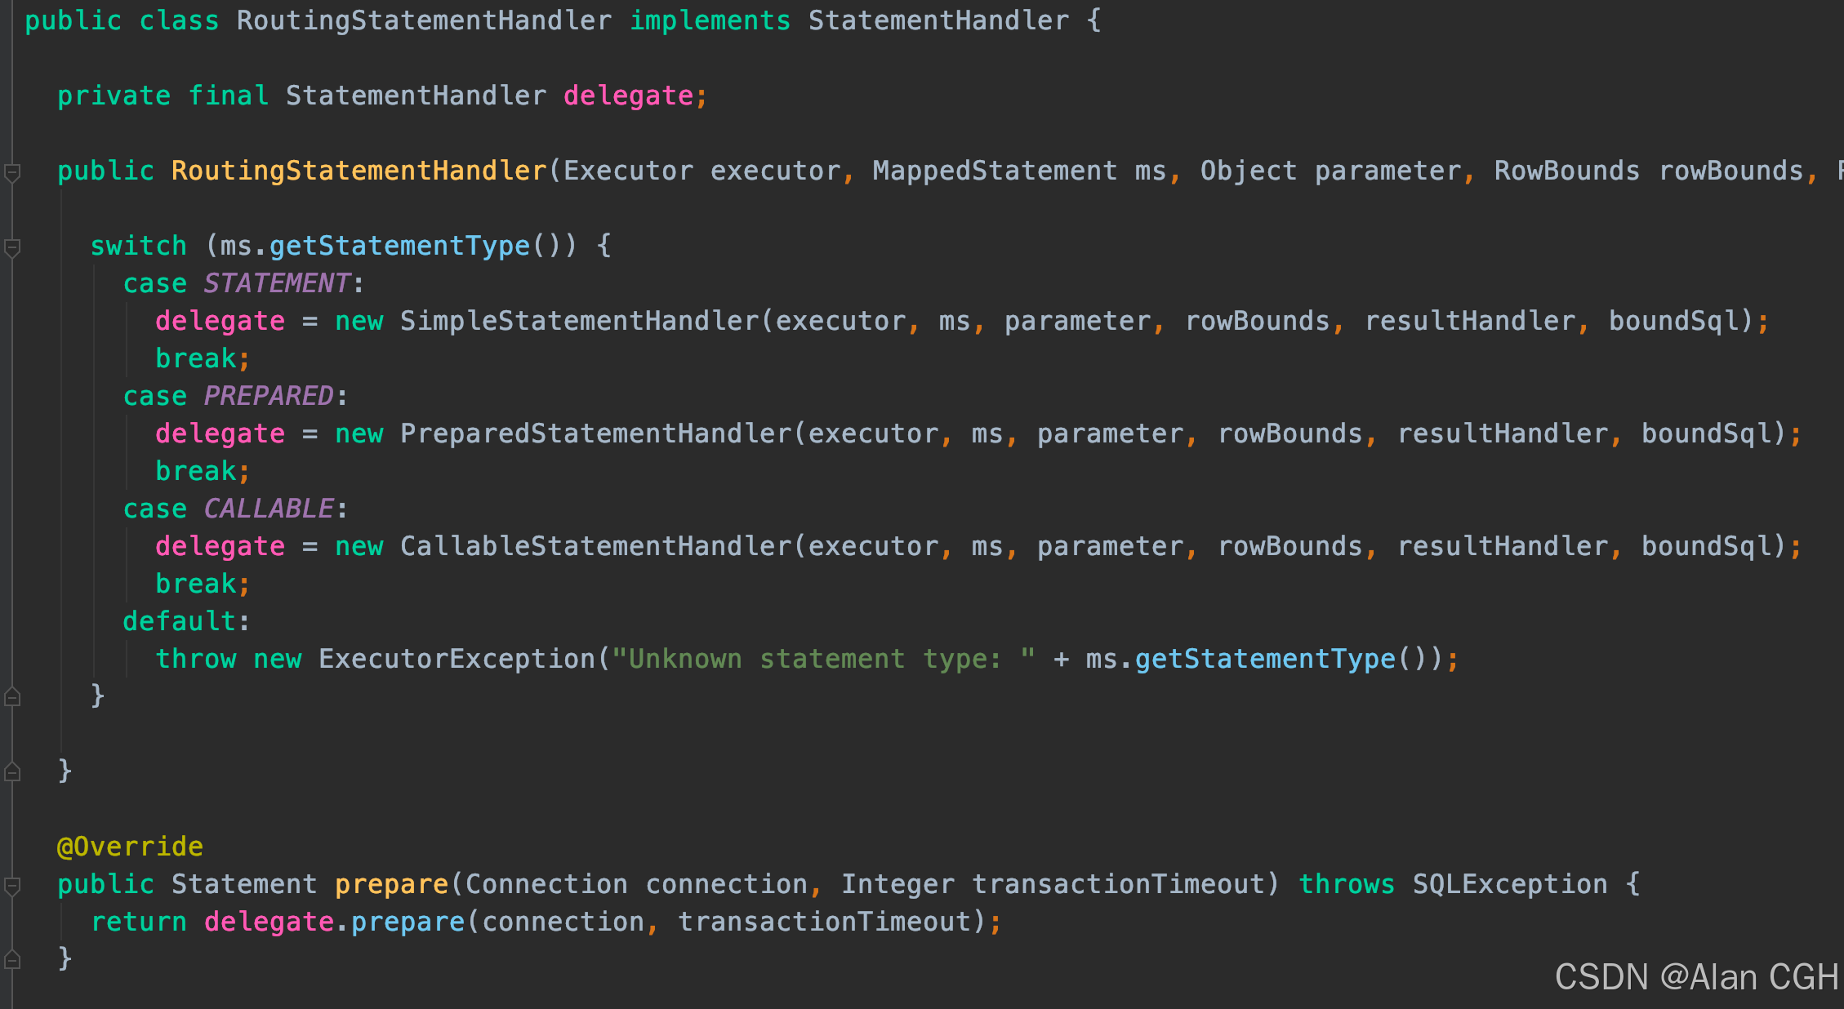
Task: Select the PREPARED case constant
Action: click(269, 396)
